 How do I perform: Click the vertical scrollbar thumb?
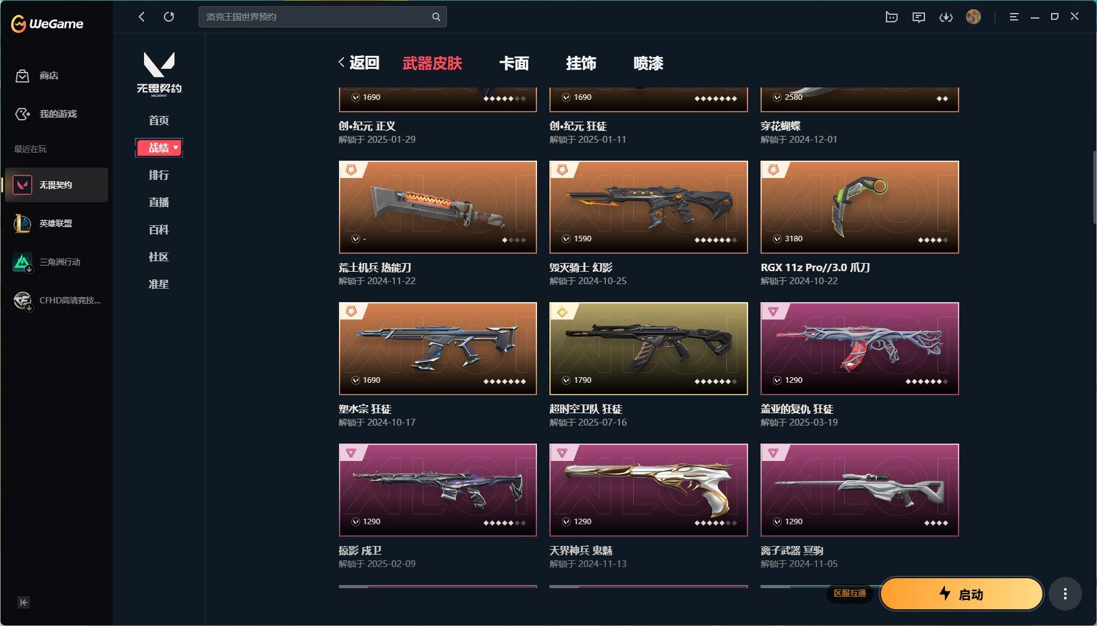tap(1095, 187)
